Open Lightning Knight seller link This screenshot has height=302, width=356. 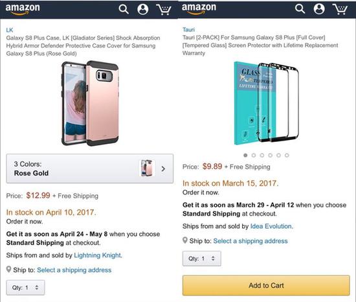98,255
